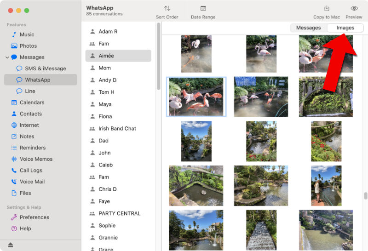Image resolution: width=368 pixels, height=251 pixels.
Task: Select the SMS & iMessage bubble icon
Action: (19, 68)
